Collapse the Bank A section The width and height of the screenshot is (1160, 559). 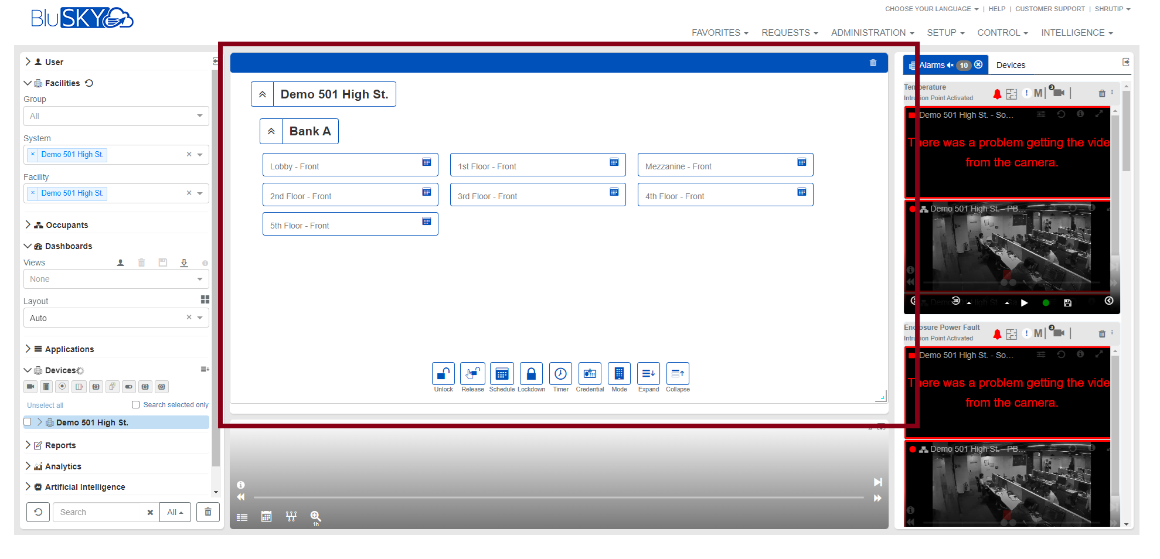click(271, 131)
